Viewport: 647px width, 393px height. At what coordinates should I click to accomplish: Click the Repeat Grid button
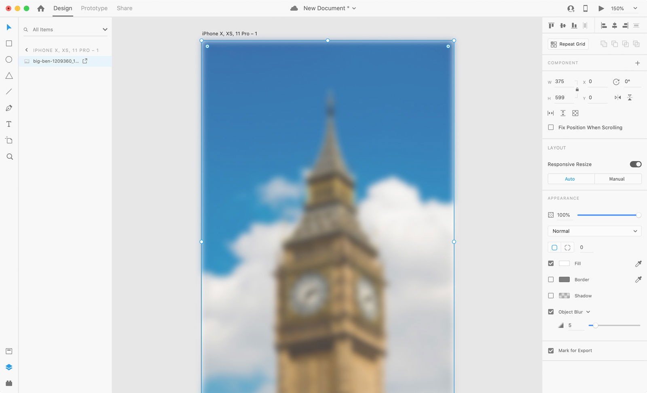point(568,44)
